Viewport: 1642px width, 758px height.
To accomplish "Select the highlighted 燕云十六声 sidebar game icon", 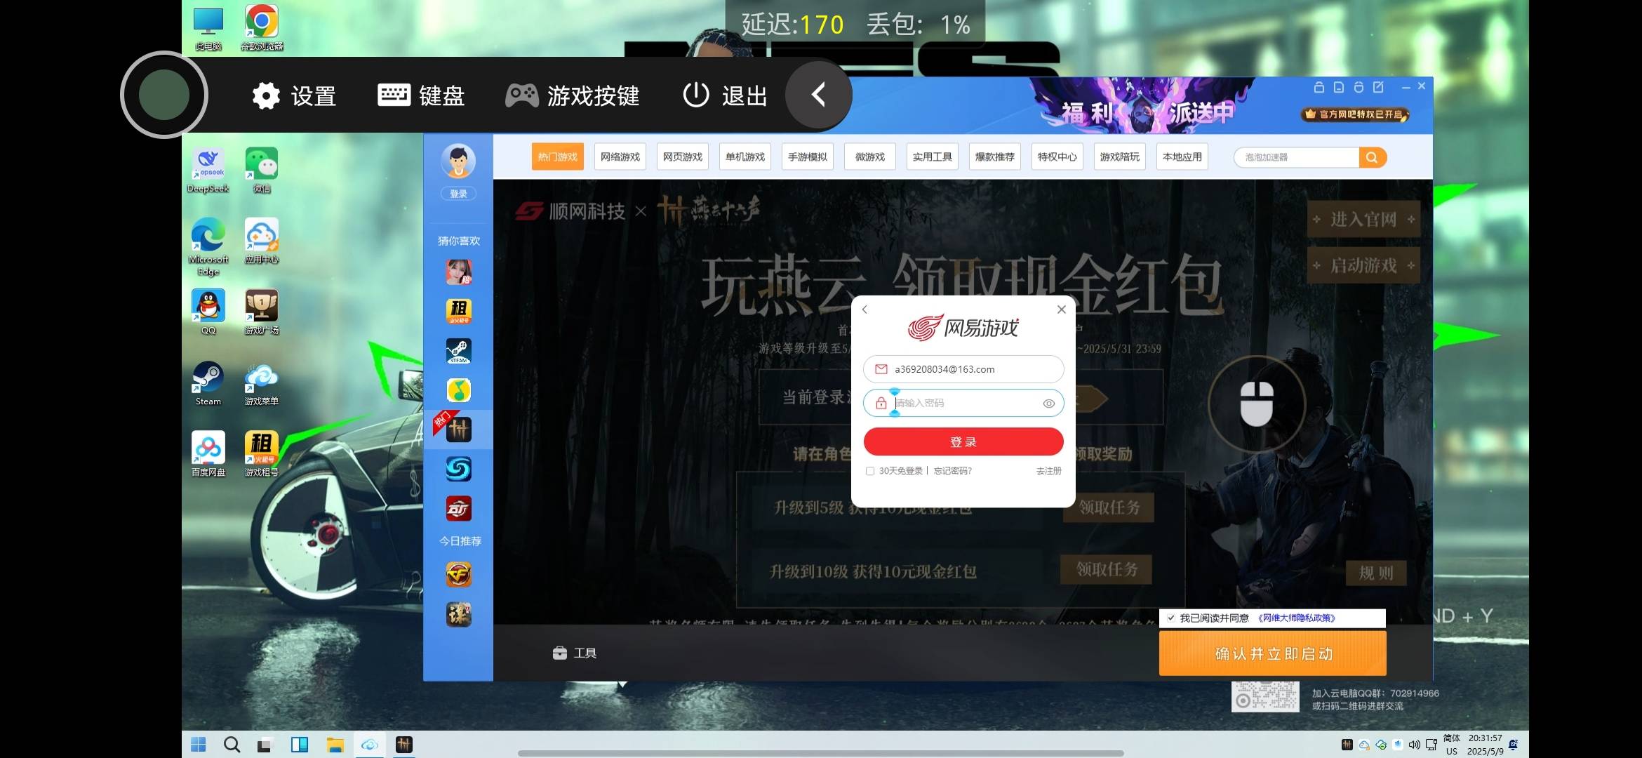I will point(459,430).
